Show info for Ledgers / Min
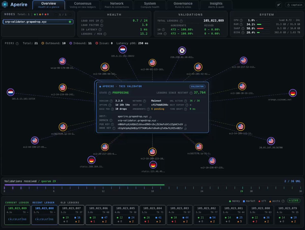305x230 pixels. coord(105,34)
